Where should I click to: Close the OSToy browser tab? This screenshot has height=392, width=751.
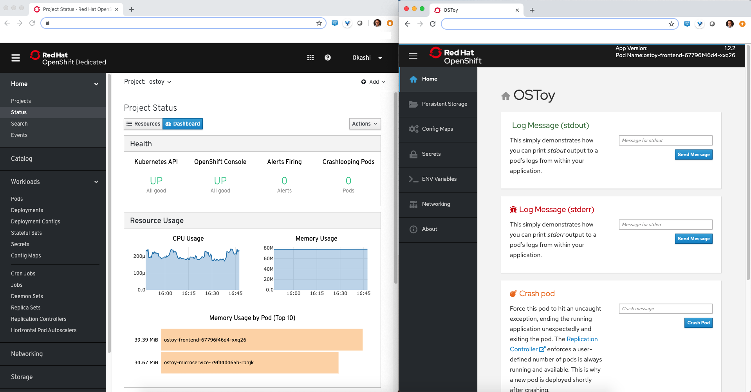517,10
